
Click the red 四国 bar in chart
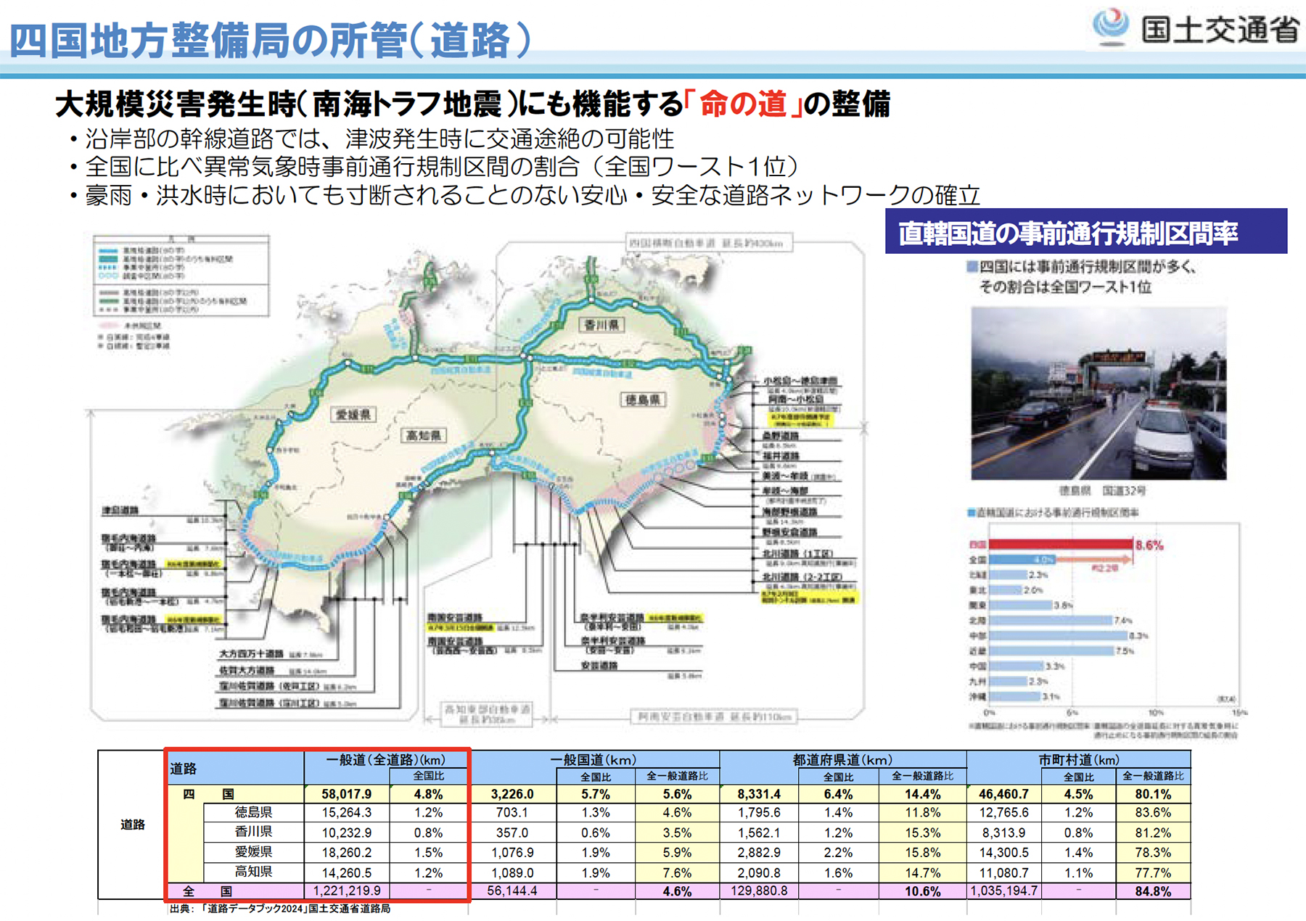pos(1060,545)
